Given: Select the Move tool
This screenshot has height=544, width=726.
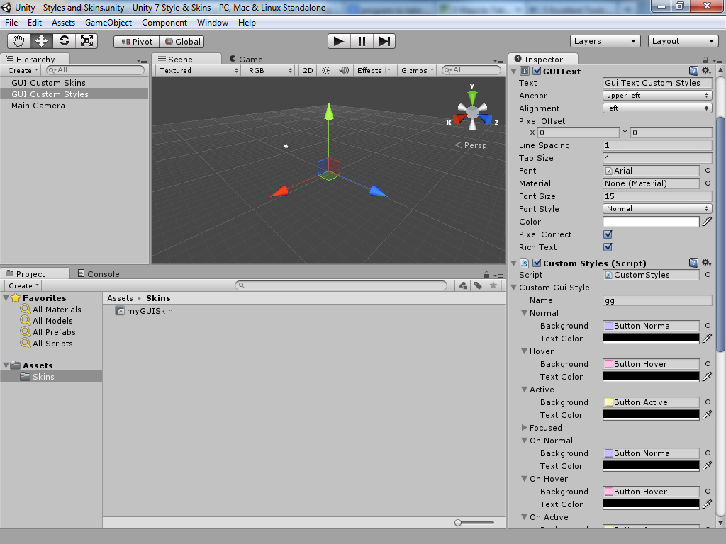Looking at the screenshot, I should click(41, 41).
